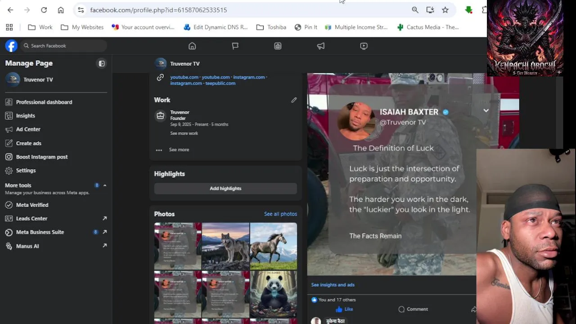Click the Facebook logo
The width and height of the screenshot is (576, 324).
pyautogui.click(x=11, y=45)
